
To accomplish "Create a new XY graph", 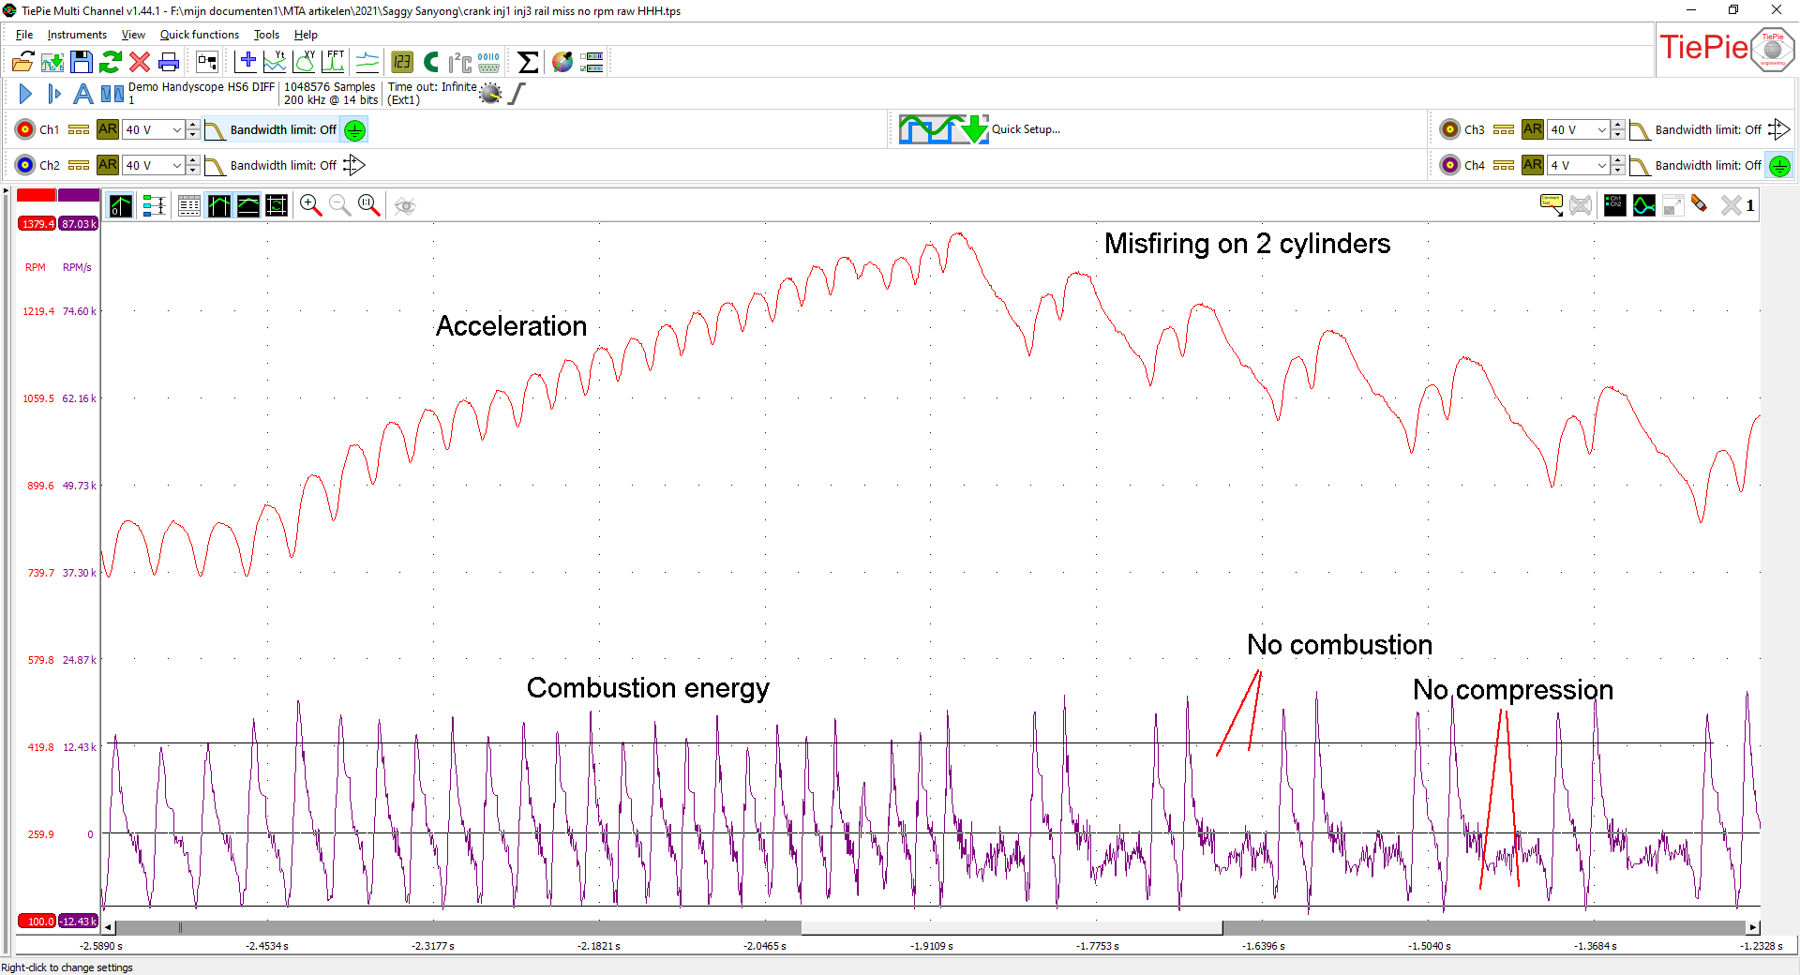I will 305,63.
